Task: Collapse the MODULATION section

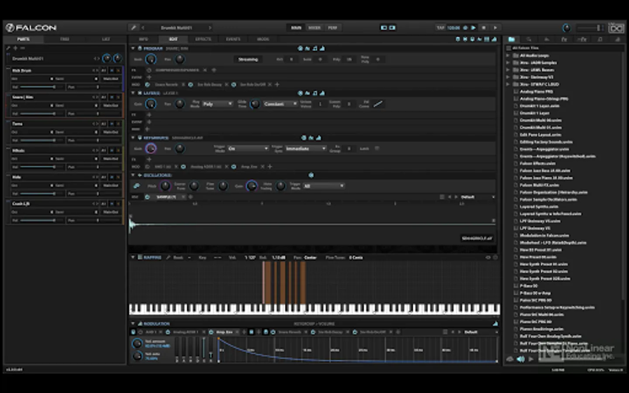Action: tap(133, 324)
